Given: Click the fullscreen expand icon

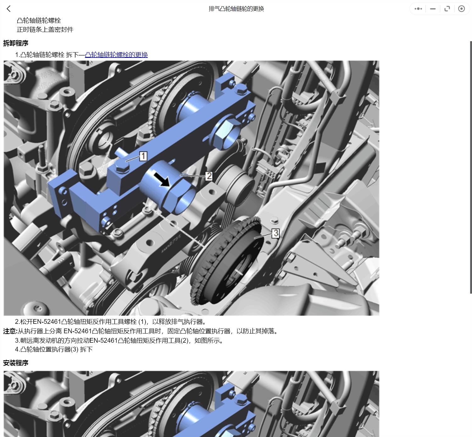Looking at the screenshot, I should (447, 8).
